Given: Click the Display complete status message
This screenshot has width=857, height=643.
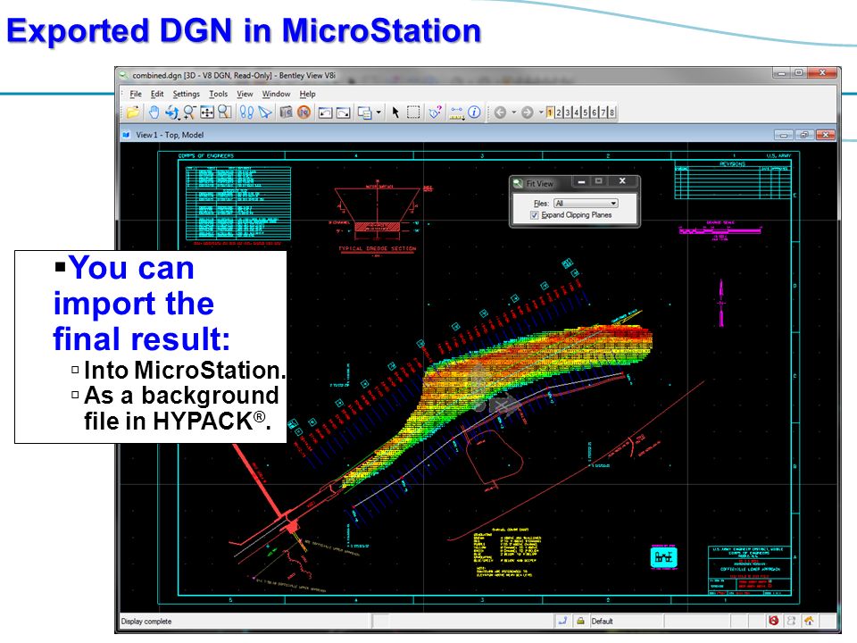Looking at the screenshot, I should pos(146,622).
